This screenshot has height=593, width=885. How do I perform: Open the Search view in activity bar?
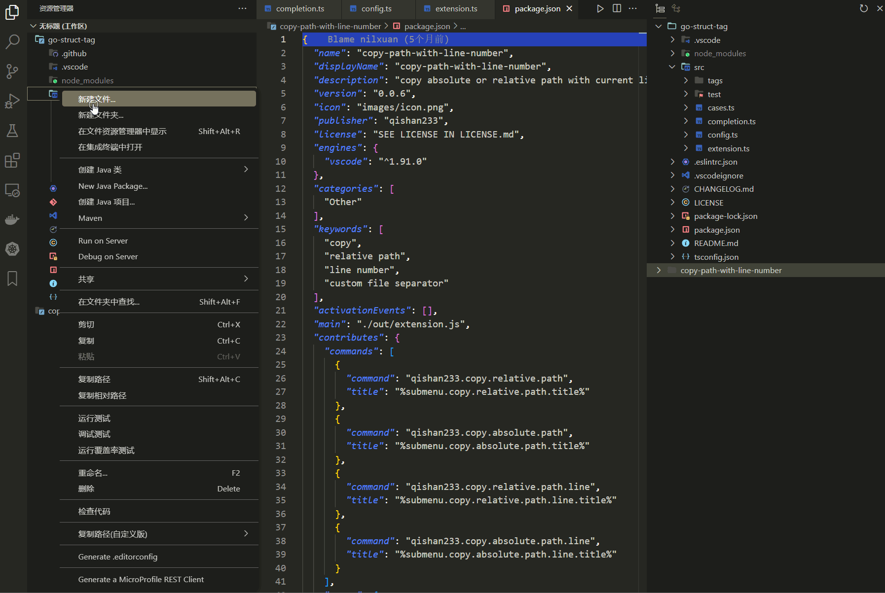[x=12, y=42]
